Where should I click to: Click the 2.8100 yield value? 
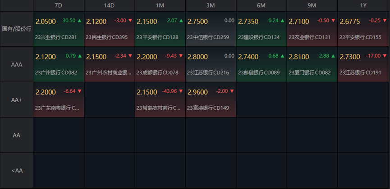(x=299, y=57)
